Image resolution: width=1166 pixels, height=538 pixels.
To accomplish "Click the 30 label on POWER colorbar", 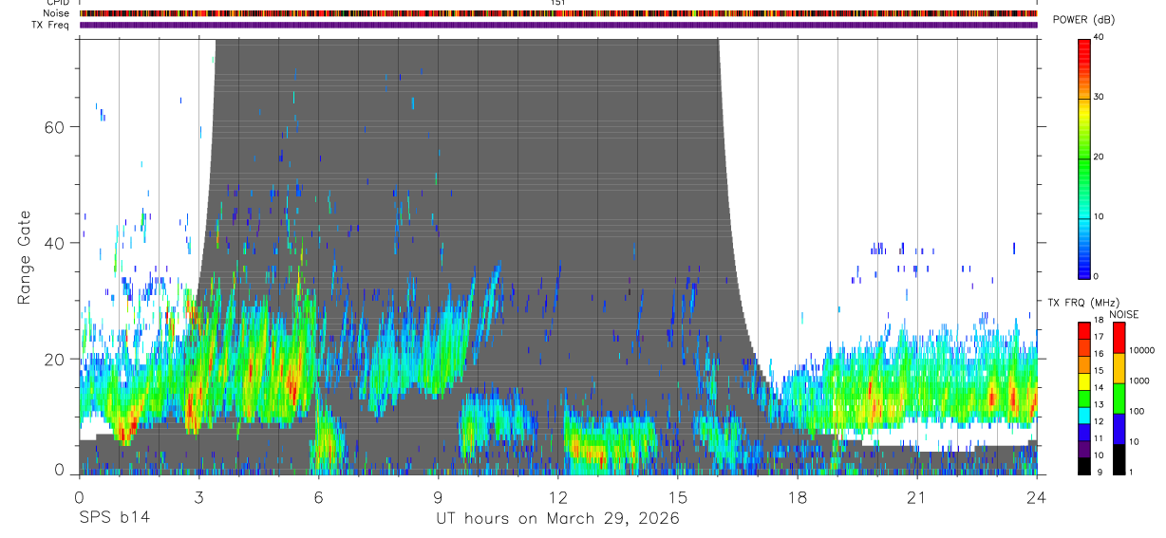I will [1100, 97].
